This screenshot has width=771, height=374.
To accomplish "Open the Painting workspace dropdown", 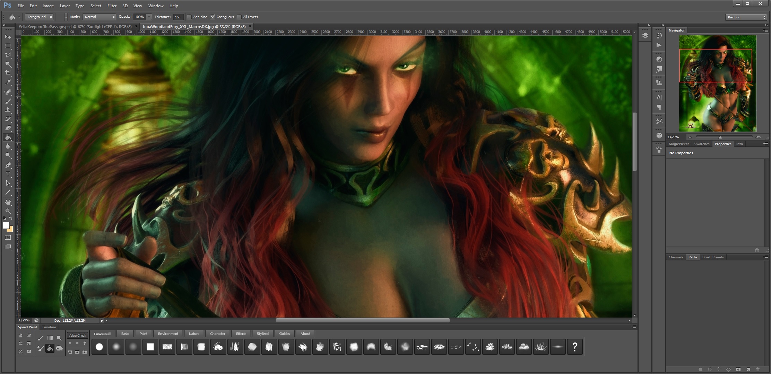I will coord(746,17).
